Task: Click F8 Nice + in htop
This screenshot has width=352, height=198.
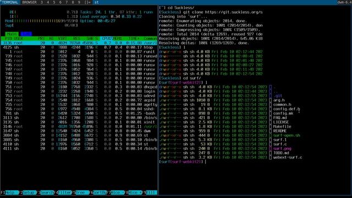Action: (x=134, y=193)
